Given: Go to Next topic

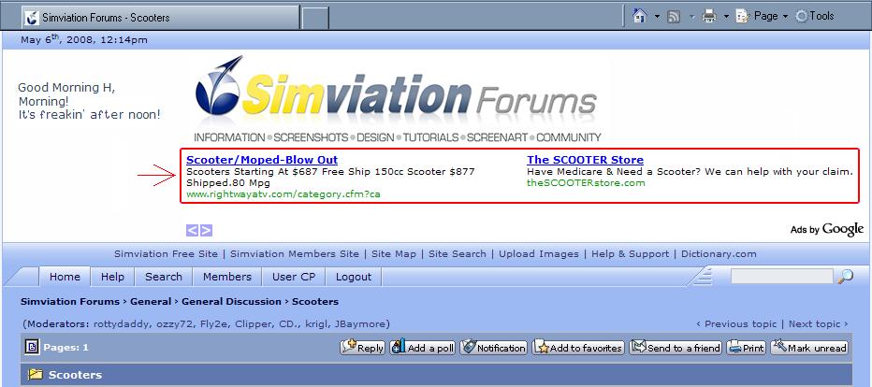Looking at the screenshot, I should click(x=819, y=323).
